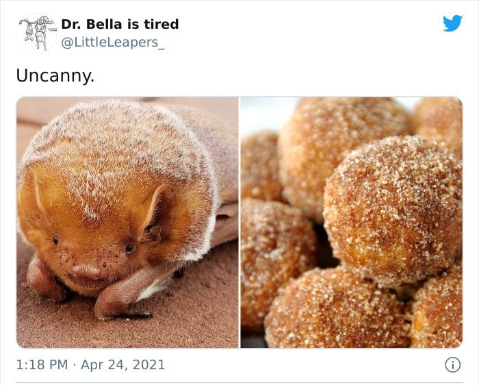479x385 pixels.
Task: Open the bat photo on the left
Action: pos(127,223)
